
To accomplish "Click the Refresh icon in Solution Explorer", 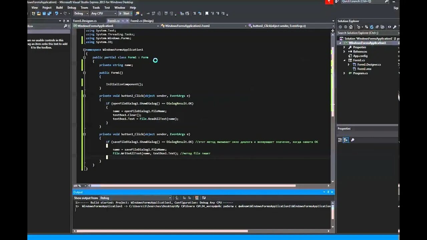I will click(372, 27).
